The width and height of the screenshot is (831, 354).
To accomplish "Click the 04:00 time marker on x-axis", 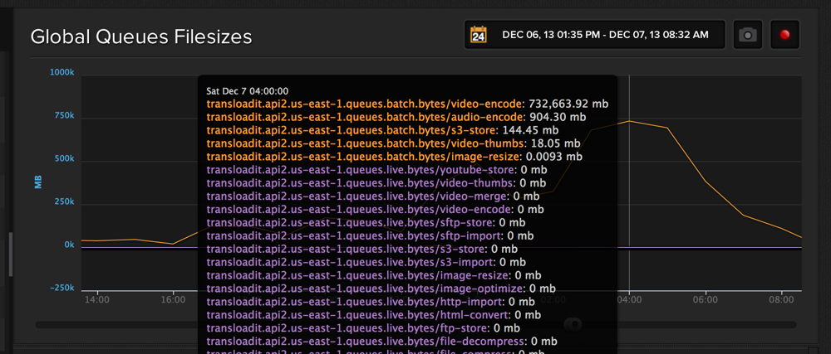I will 629,298.
